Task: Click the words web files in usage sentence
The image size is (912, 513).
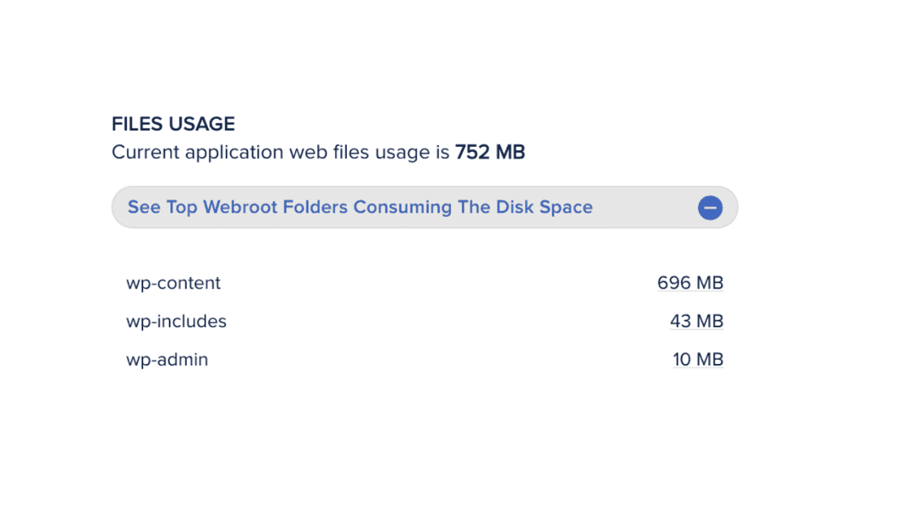Action: (341, 152)
